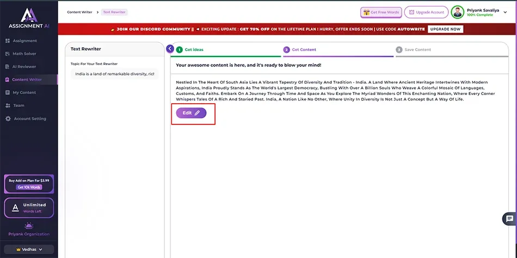The image size is (517, 258).
Task: Open My Content page
Action: pos(24,93)
